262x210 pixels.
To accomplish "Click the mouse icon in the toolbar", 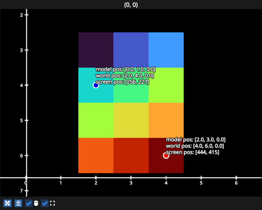I will (x=36, y=203).
